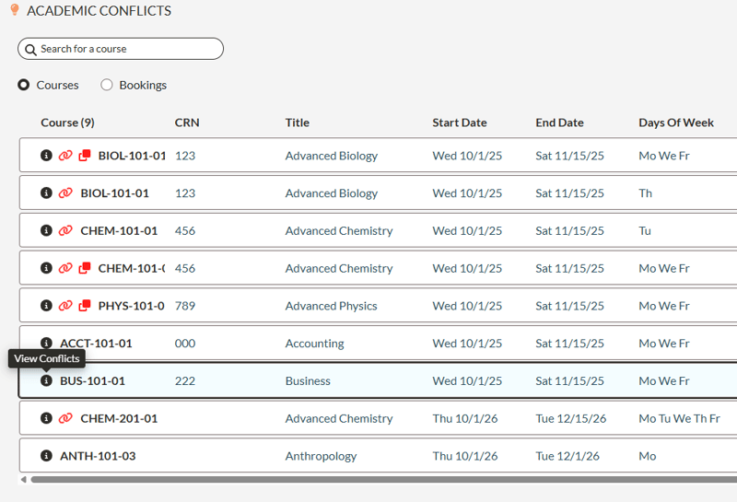Viewport: 737px width, 502px height.
Task: Click the Start Date column header
Action: (x=460, y=123)
